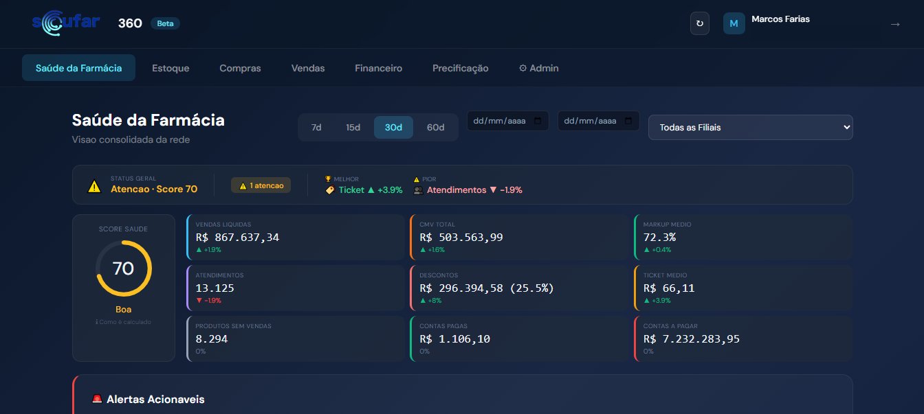Click the ticket icon under Melhor

pyautogui.click(x=330, y=190)
